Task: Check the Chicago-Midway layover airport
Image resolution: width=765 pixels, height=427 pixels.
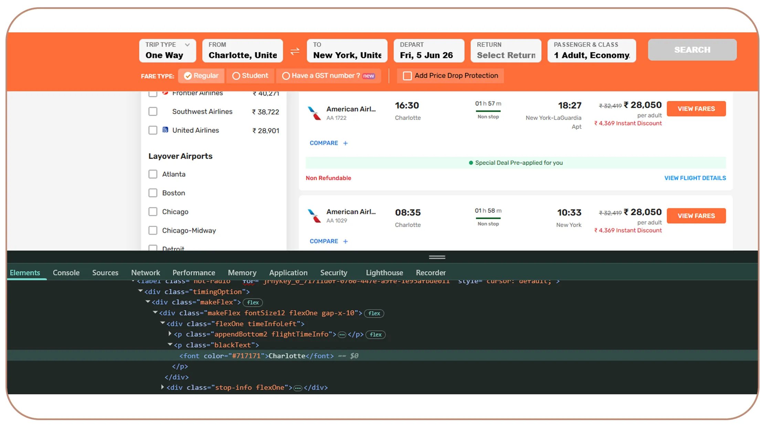Action: click(x=153, y=230)
